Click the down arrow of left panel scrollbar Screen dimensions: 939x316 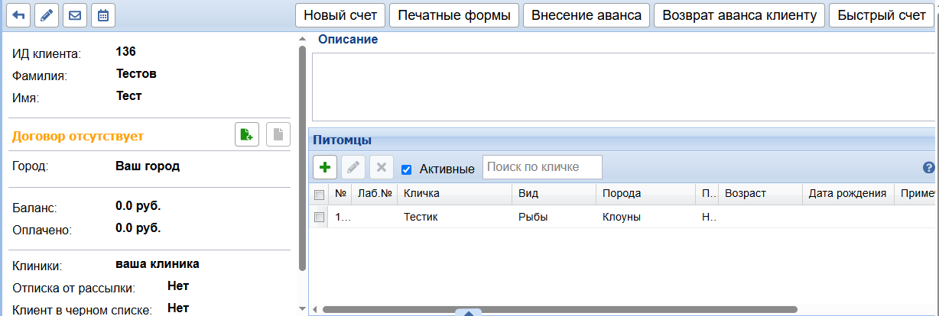(x=302, y=308)
